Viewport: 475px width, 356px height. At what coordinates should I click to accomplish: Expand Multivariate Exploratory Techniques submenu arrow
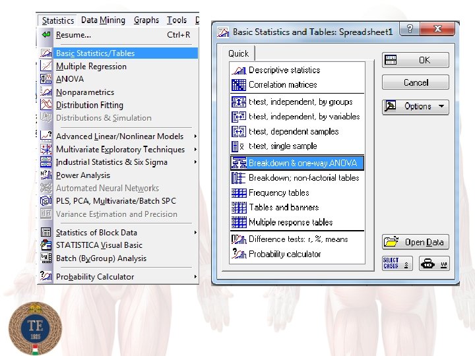195,149
